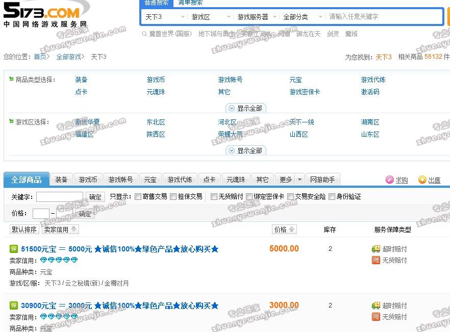Switch to the 普通搜索 tab
Screen dimensions: 450x332
pyautogui.click(x=157, y=3)
